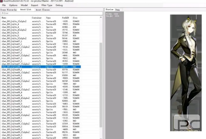Select the char_003_kalts_4 Texture2D row
The height and width of the screenshot is (139, 206).
tap(41, 24)
